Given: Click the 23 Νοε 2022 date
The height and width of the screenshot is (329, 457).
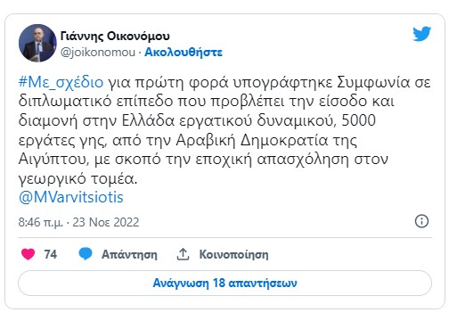Looking at the screenshot, I should [106, 222].
